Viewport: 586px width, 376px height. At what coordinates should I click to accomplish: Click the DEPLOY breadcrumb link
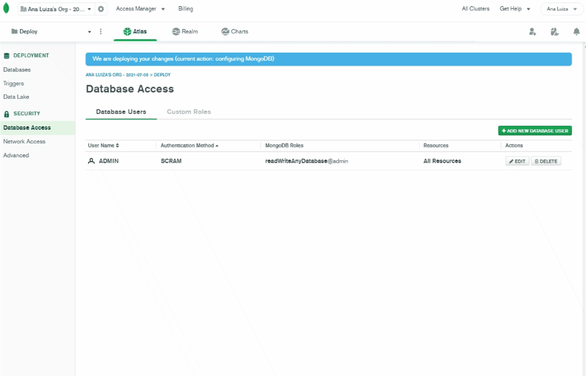162,75
